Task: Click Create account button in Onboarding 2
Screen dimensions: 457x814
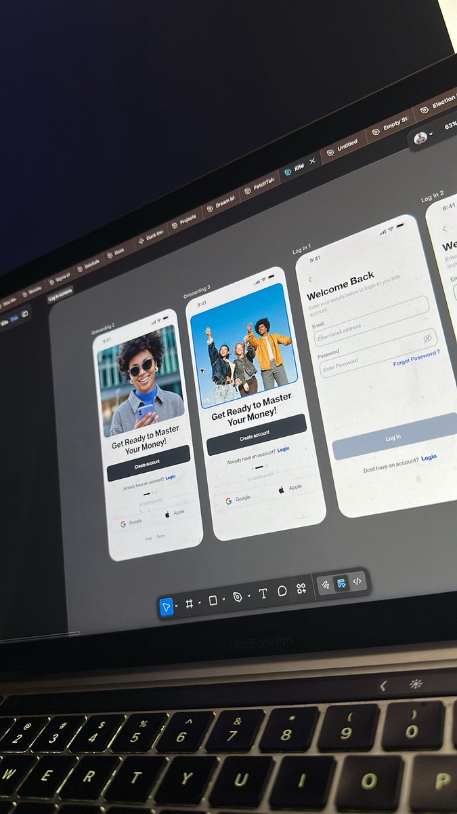Action: pos(148,463)
